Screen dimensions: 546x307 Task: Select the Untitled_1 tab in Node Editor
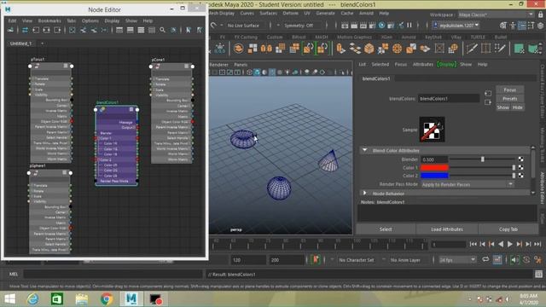[20, 43]
